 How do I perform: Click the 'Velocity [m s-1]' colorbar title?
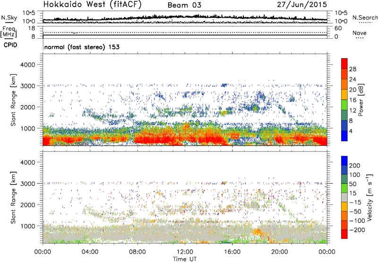point(369,197)
